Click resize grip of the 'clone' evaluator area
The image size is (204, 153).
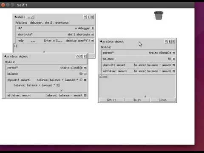click(x=145, y=96)
